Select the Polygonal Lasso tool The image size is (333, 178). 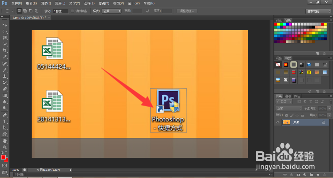[4, 38]
